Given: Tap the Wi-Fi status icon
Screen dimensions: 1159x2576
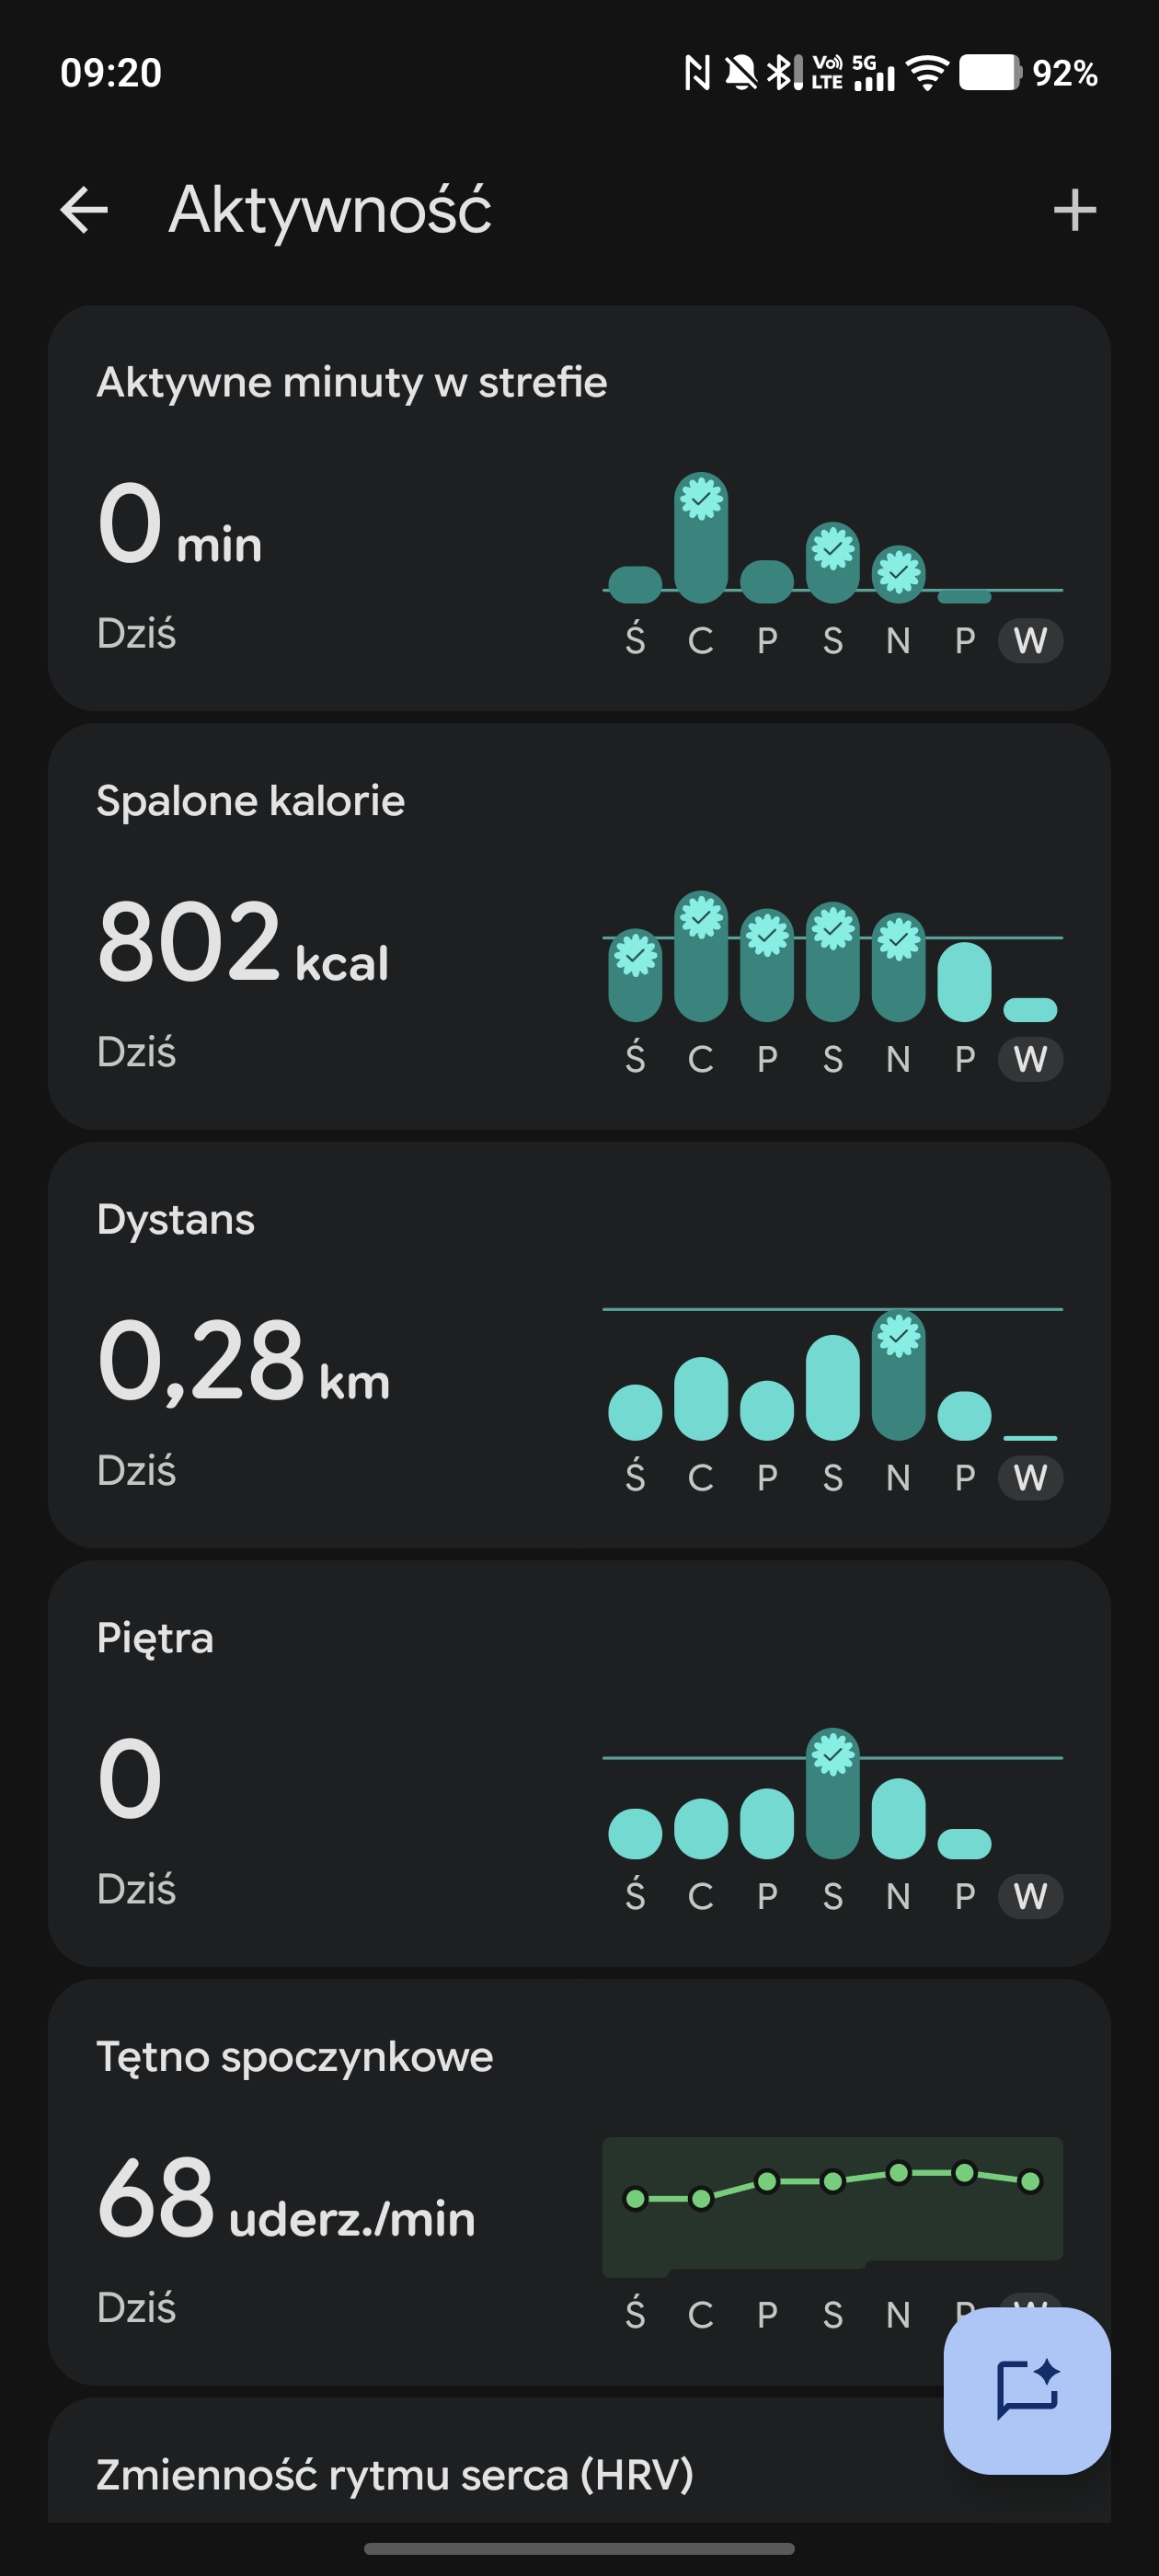Looking at the screenshot, I should tap(927, 73).
